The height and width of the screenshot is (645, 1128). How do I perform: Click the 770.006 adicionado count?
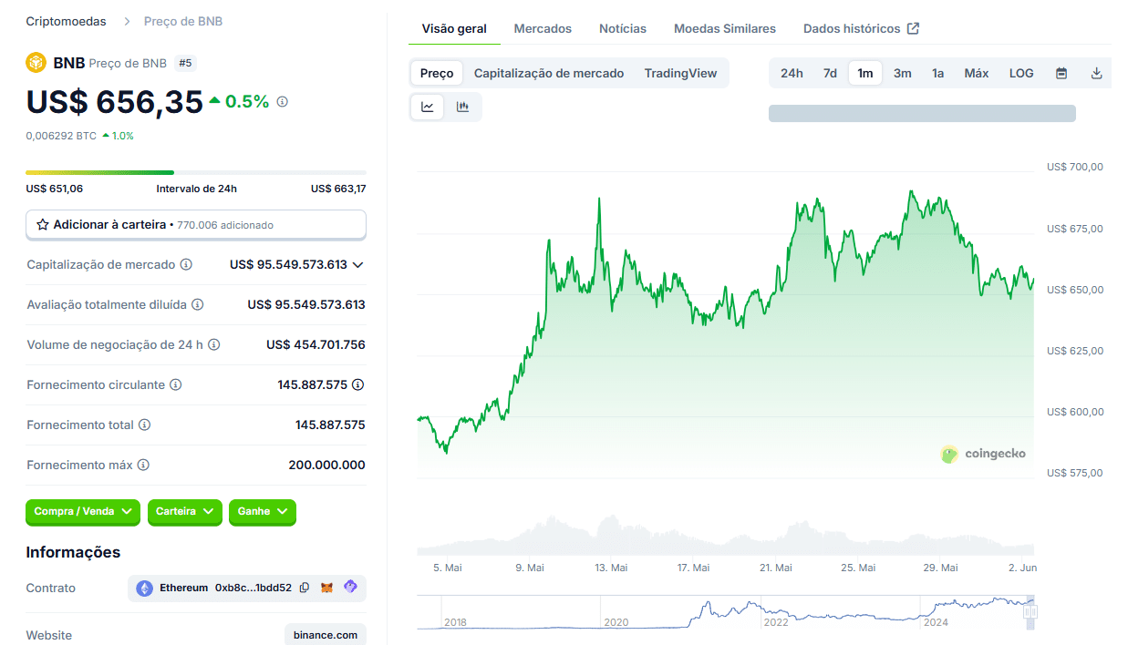[x=225, y=225]
